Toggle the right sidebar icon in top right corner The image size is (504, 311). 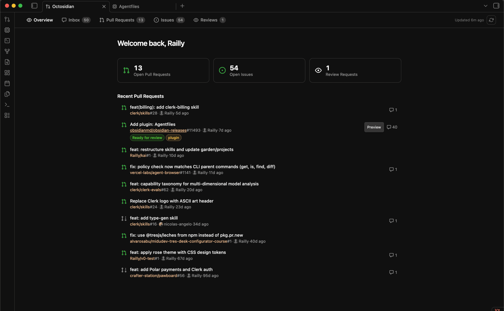496,6
